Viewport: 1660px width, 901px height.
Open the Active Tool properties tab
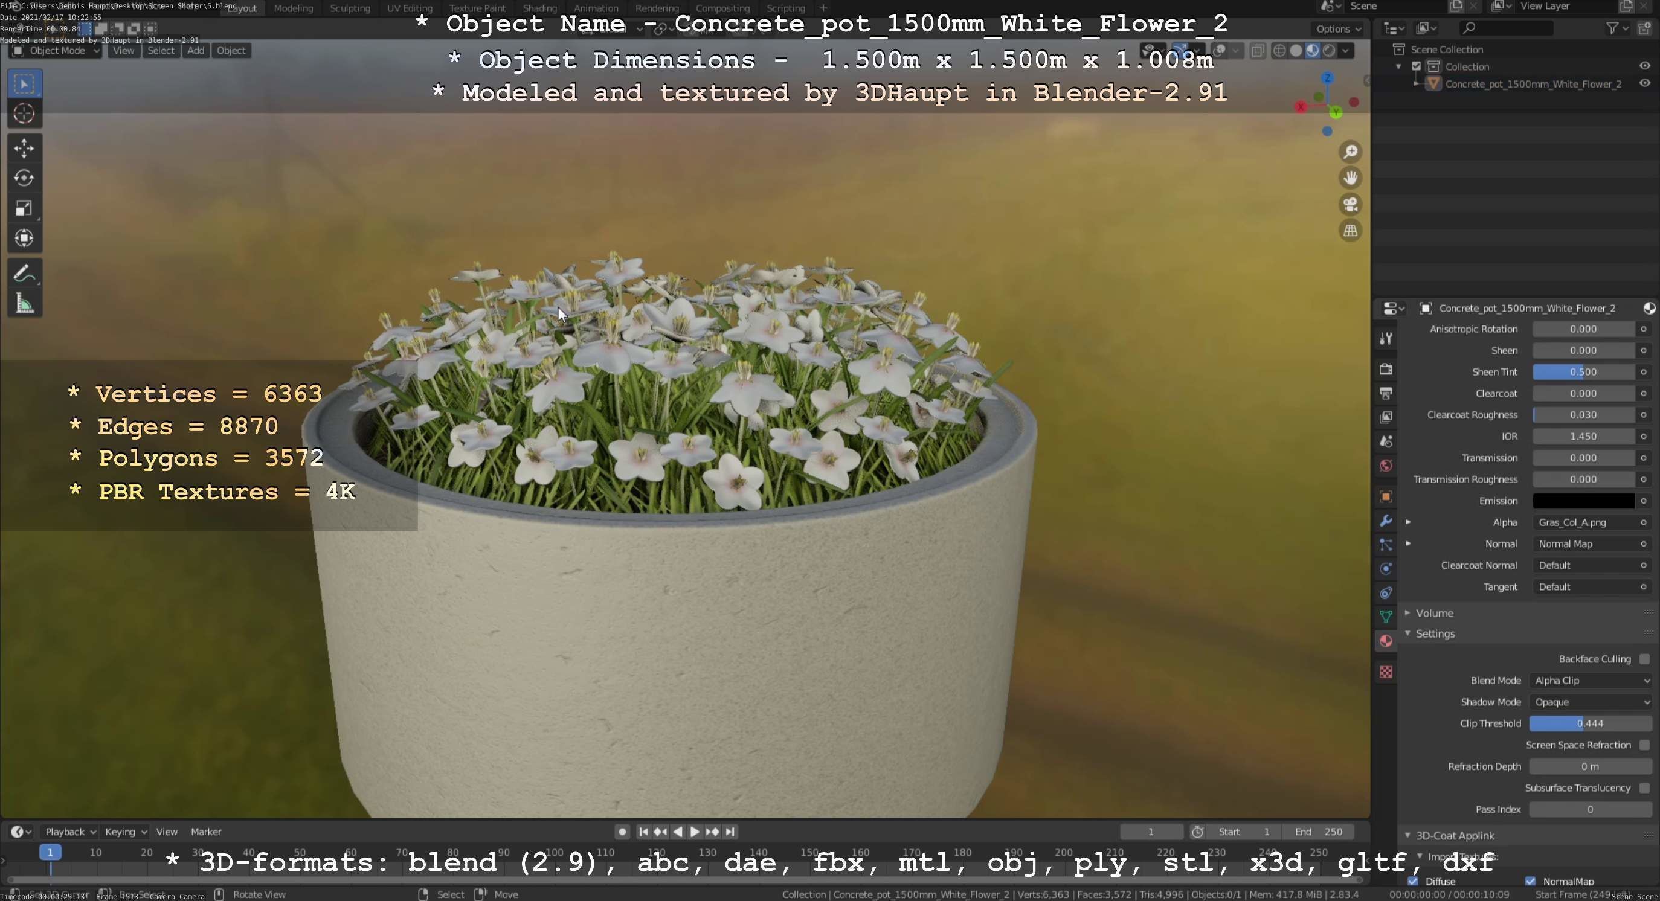(1386, 339)
